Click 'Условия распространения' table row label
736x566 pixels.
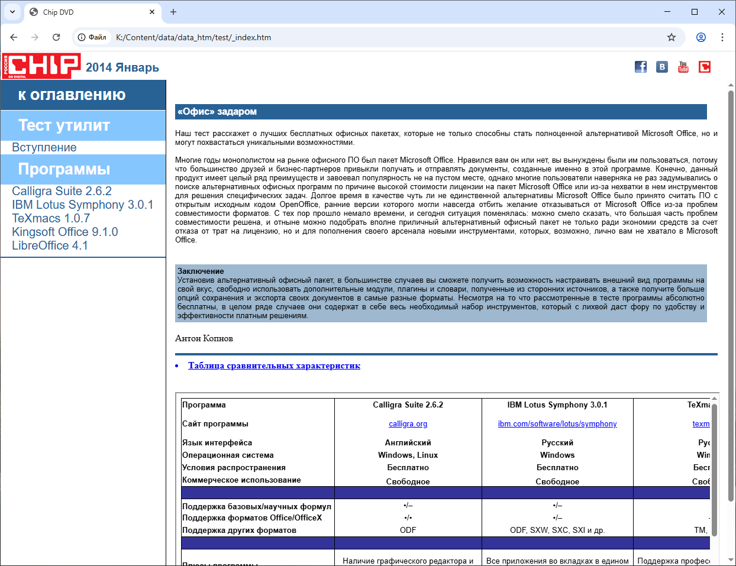(x=234, y=468)
